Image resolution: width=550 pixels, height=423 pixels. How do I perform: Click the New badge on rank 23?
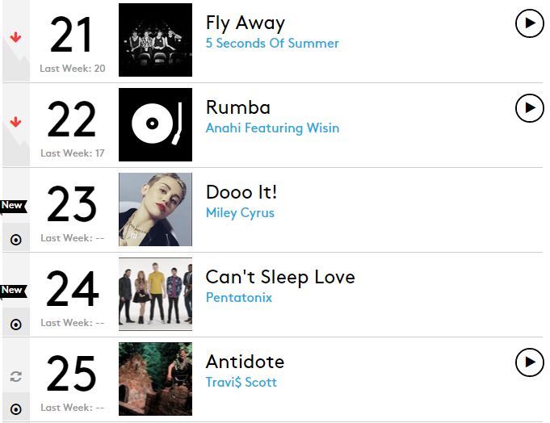pos(13,205)
